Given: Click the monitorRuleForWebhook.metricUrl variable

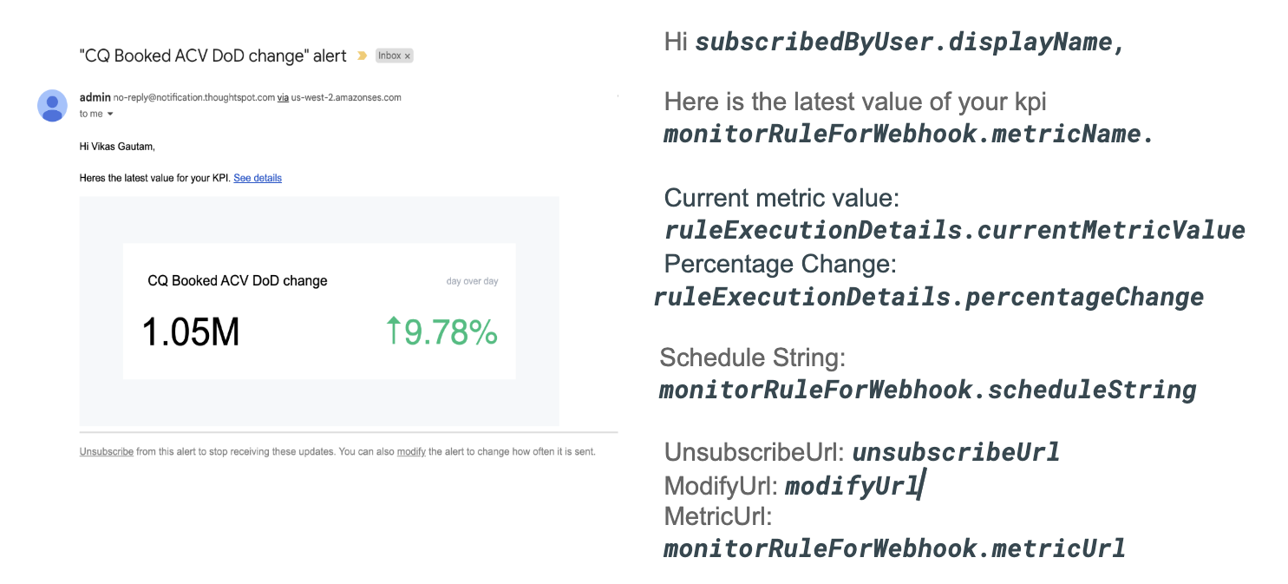Looking at the screenshot, I should (893, 548).
